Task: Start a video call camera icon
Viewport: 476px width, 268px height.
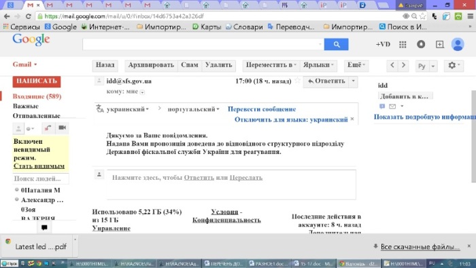Action: click(62, 128)
